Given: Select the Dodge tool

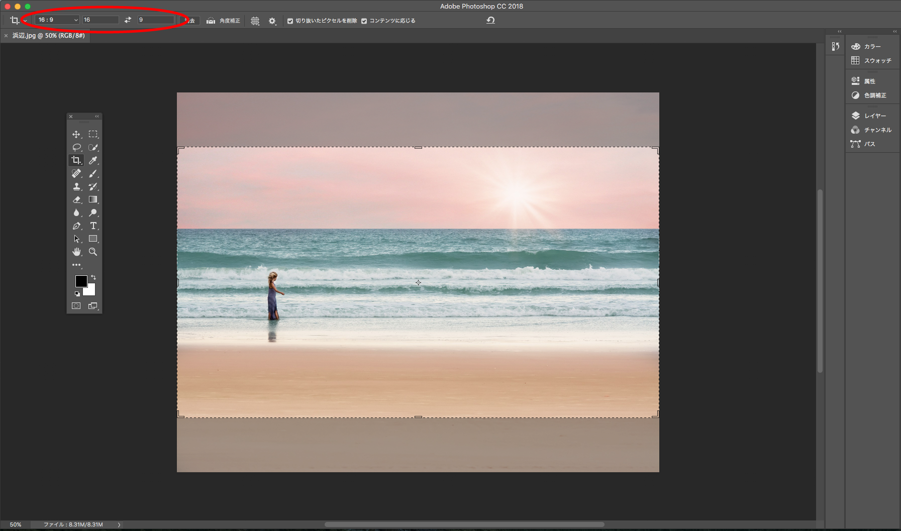Looking at the screenshot, I should (x=93, y=213).
